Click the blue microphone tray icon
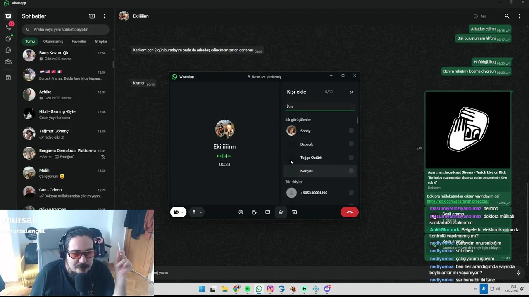529x297 pixels. coord(484,289)
